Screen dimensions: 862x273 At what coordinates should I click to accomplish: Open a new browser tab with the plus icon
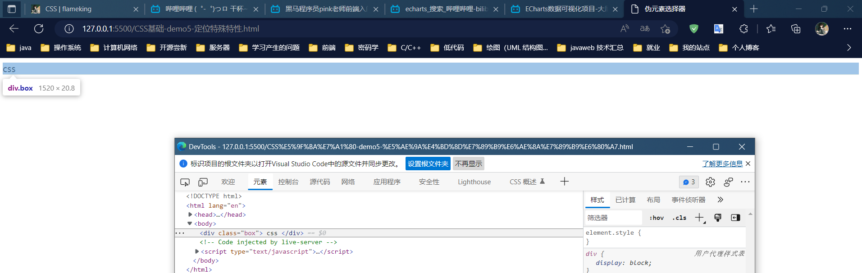754,9
